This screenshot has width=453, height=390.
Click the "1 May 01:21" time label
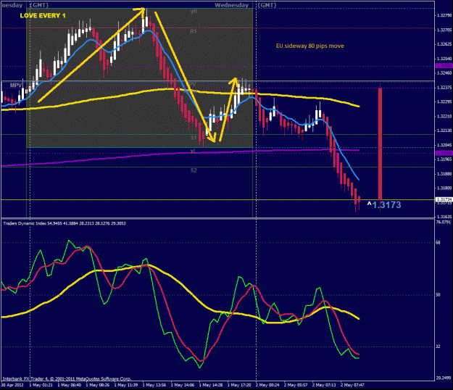pos(41,385)
